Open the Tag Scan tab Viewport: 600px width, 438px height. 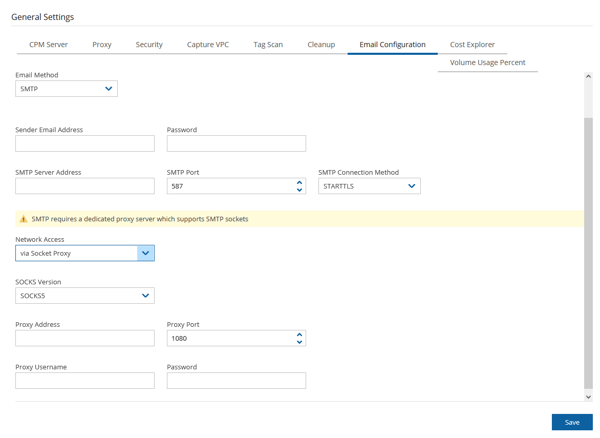point(268,45)
